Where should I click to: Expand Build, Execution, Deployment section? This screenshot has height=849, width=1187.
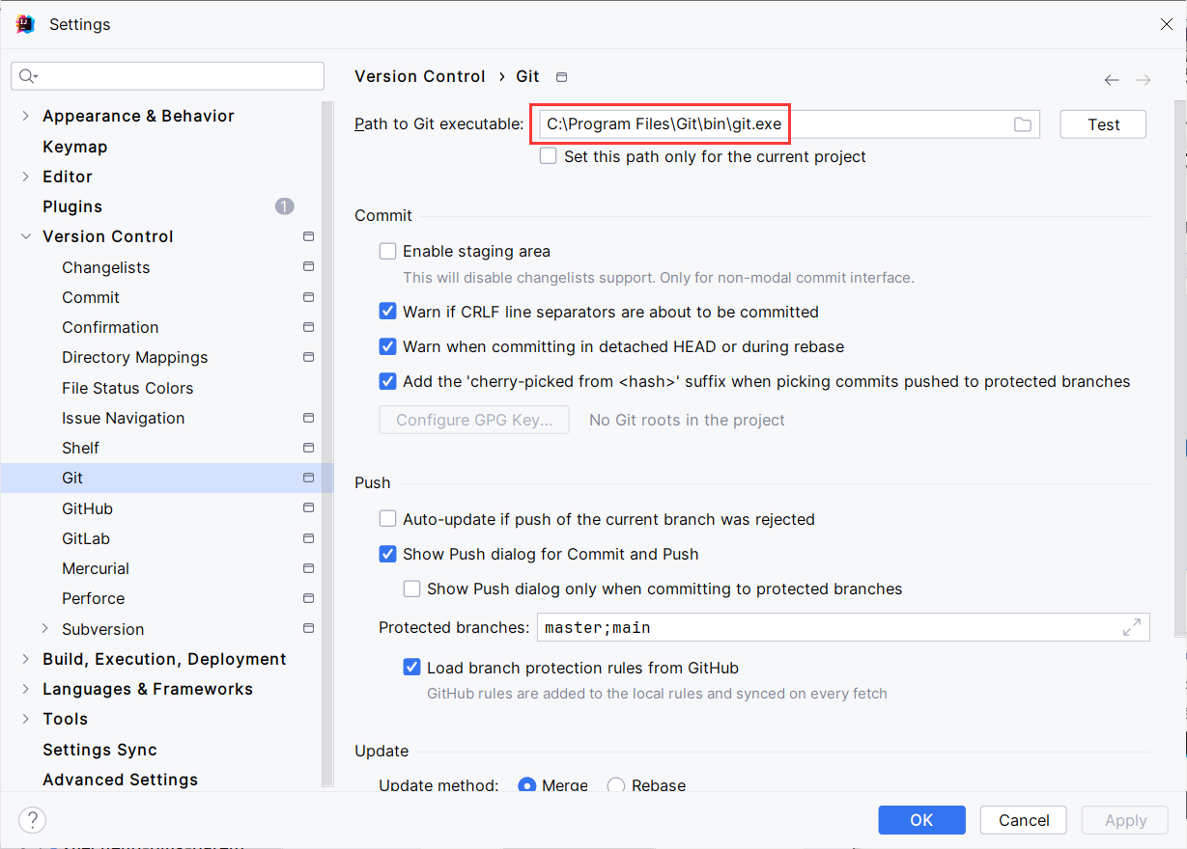point(26,659)
